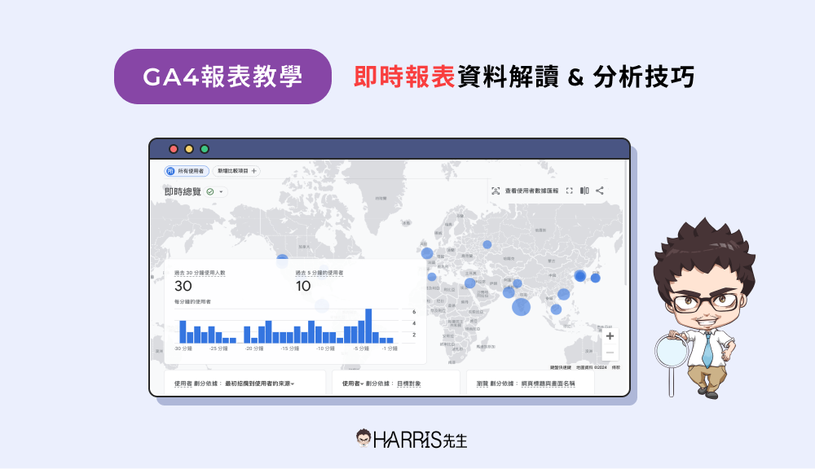Screen dimensions: 815x469
Task: Click the 條款 map terms link
Action: point(616,368)
